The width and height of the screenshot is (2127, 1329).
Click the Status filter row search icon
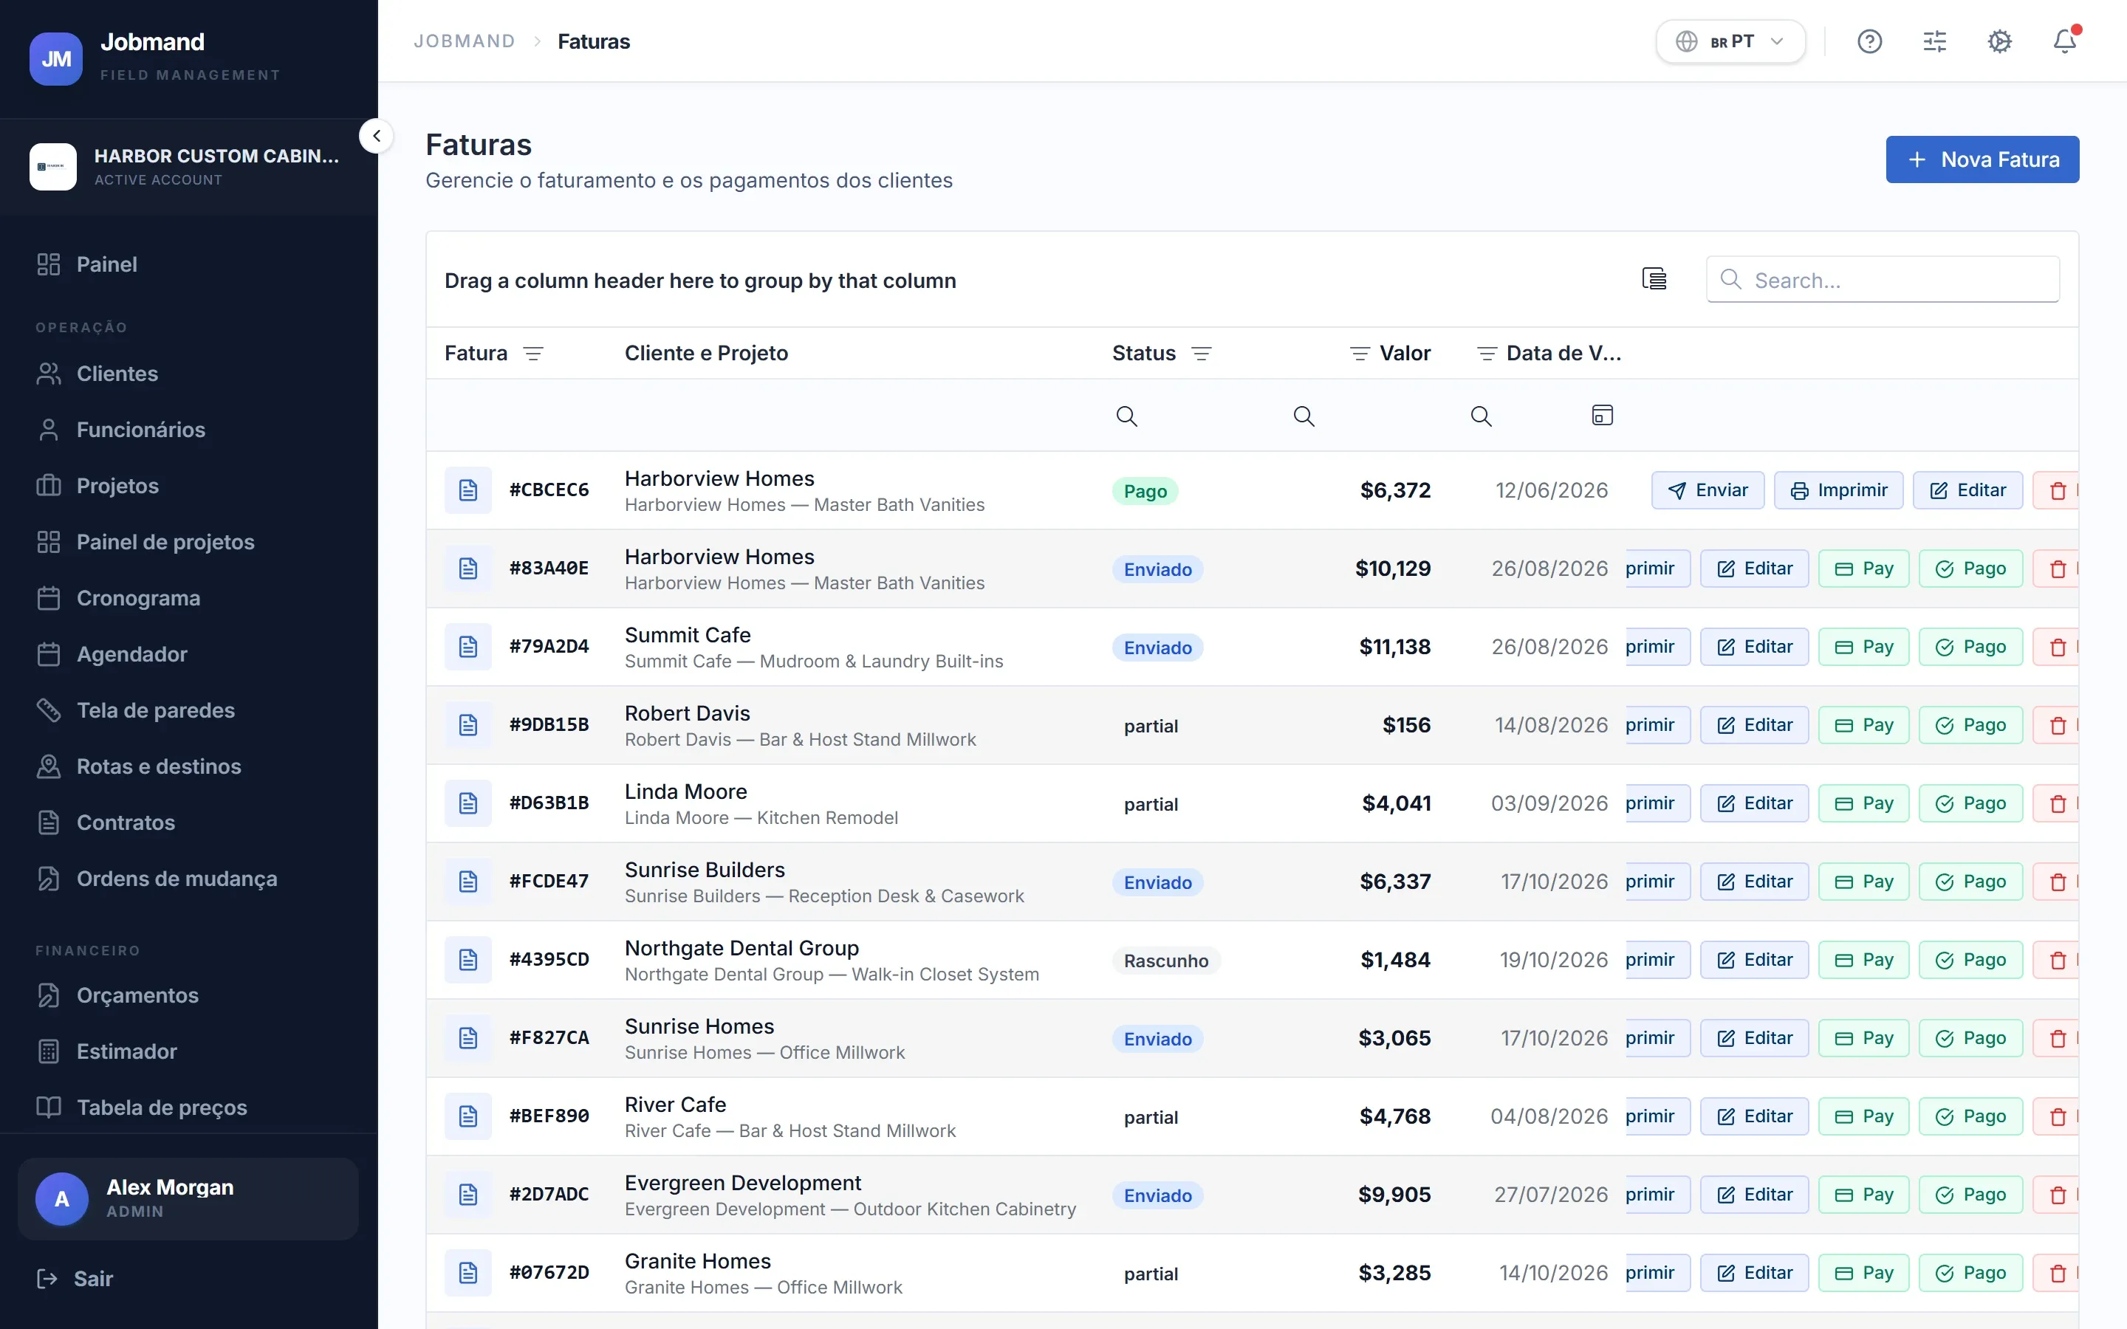[x=1127, y=416]
